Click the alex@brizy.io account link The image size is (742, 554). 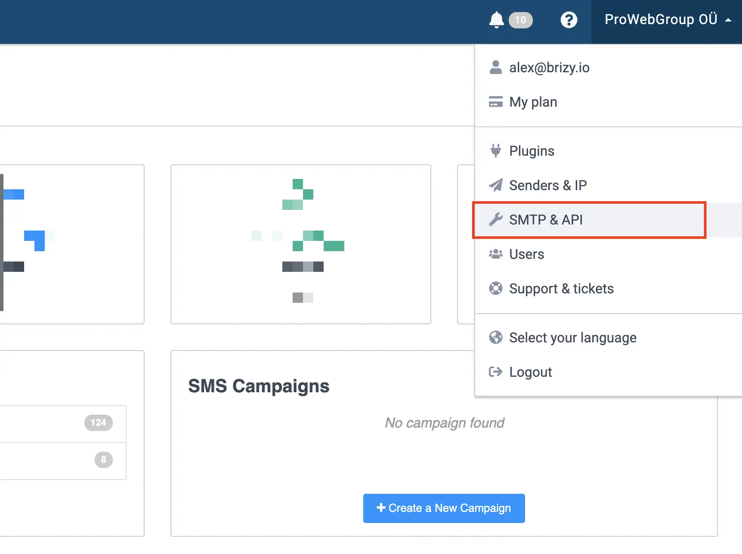point(549,68)
